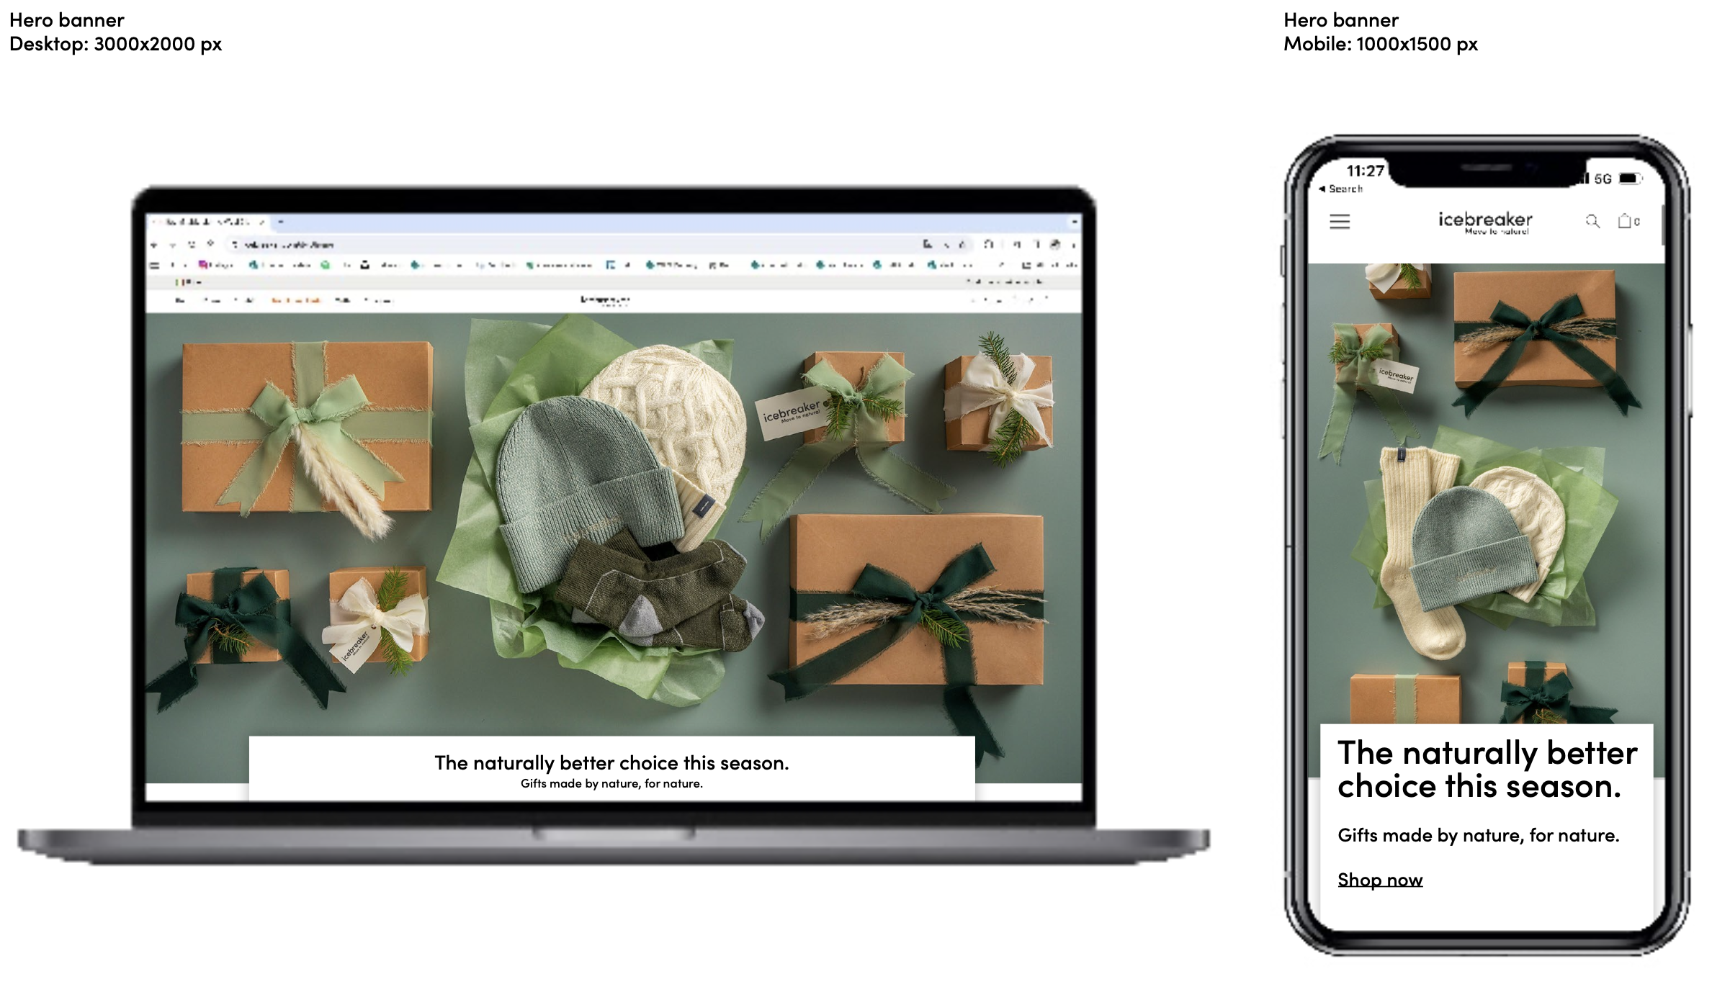Viewport: 1730px width, 992px height.
Task: Click the icebreaker logo in phone header
Action: click(x=1485, y=222)
